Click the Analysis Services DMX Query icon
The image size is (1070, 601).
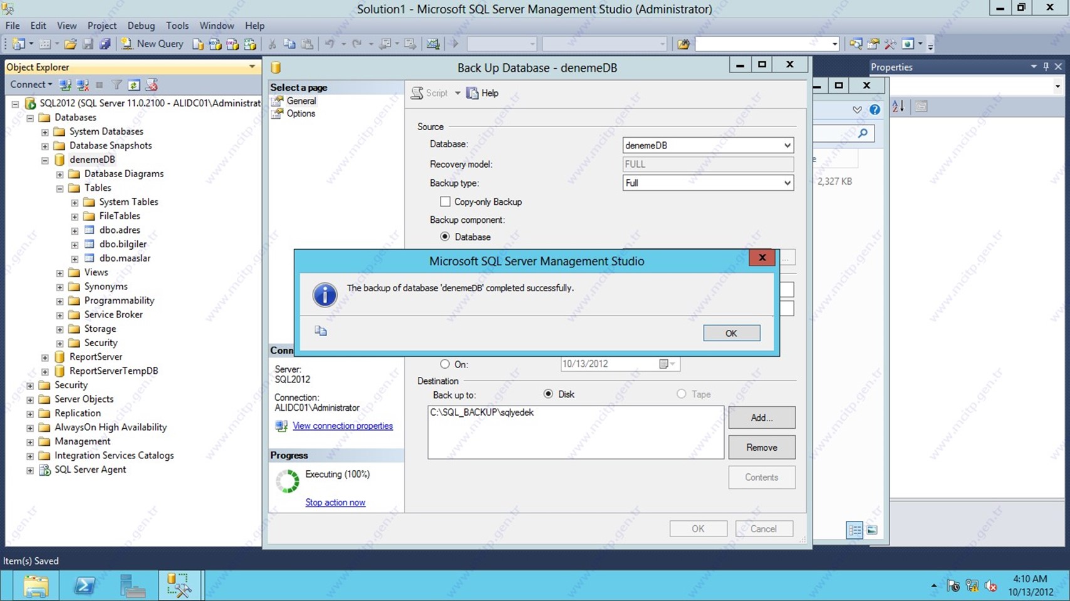233,44
